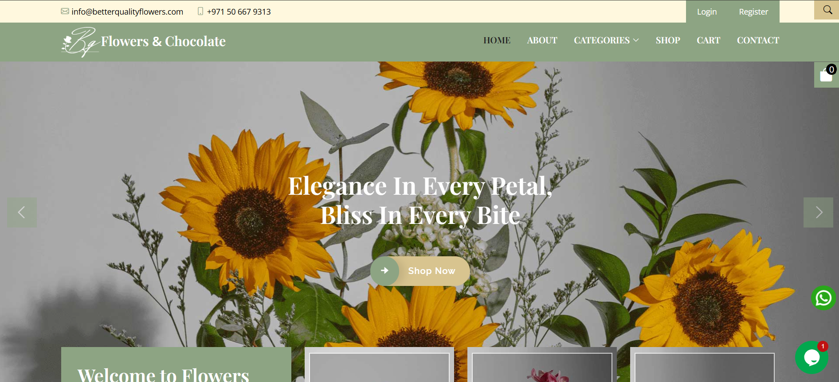Click the envelope email icon
The width and height of the screenshot is (839, 382).
point(65,11)
